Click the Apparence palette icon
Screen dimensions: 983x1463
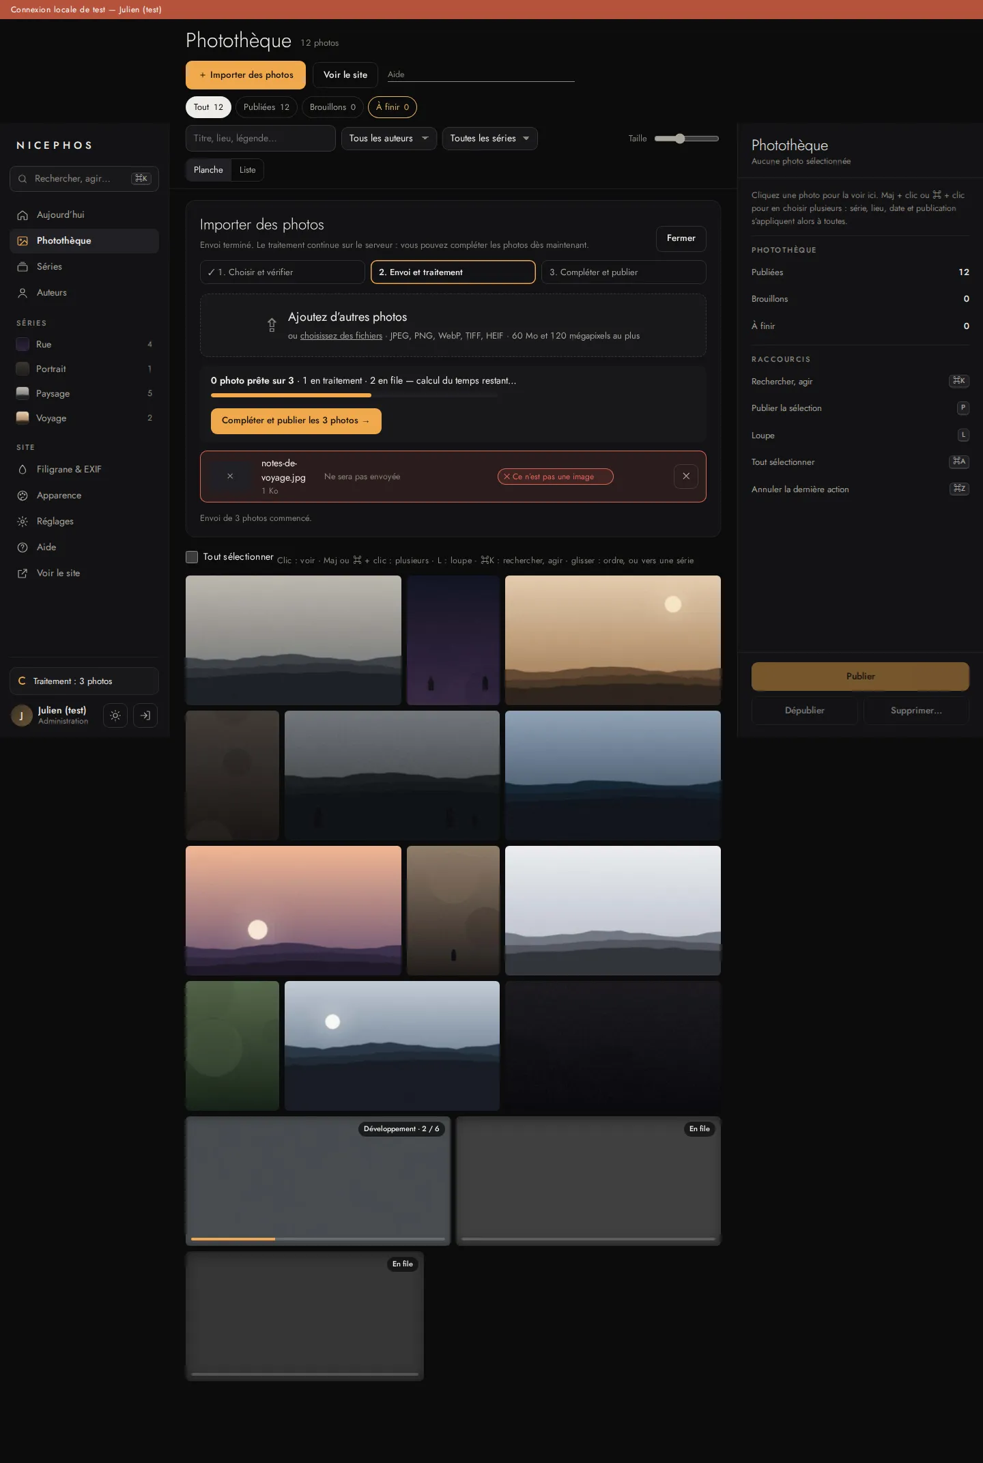[23, 496]
